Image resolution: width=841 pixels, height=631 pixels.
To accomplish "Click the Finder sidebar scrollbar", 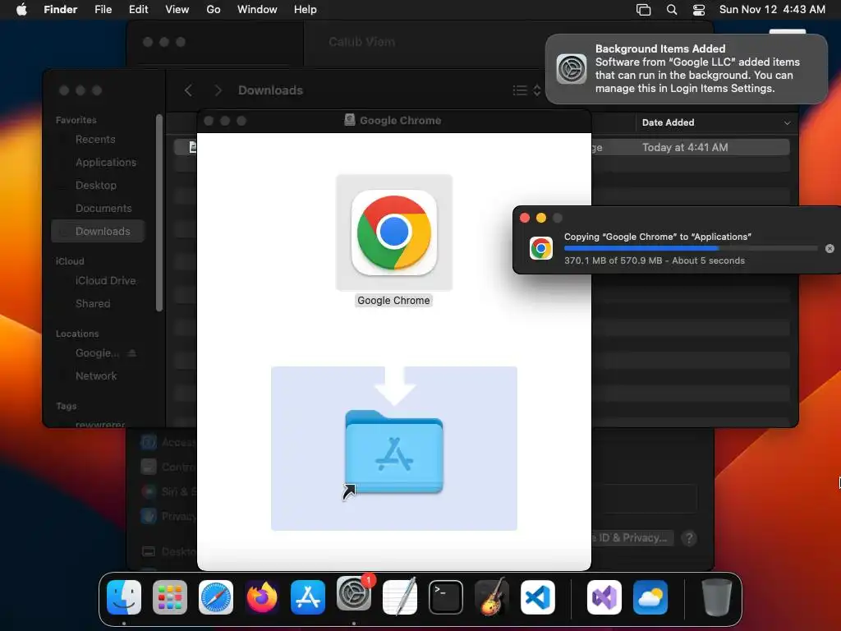I will (x=159, y=213).
